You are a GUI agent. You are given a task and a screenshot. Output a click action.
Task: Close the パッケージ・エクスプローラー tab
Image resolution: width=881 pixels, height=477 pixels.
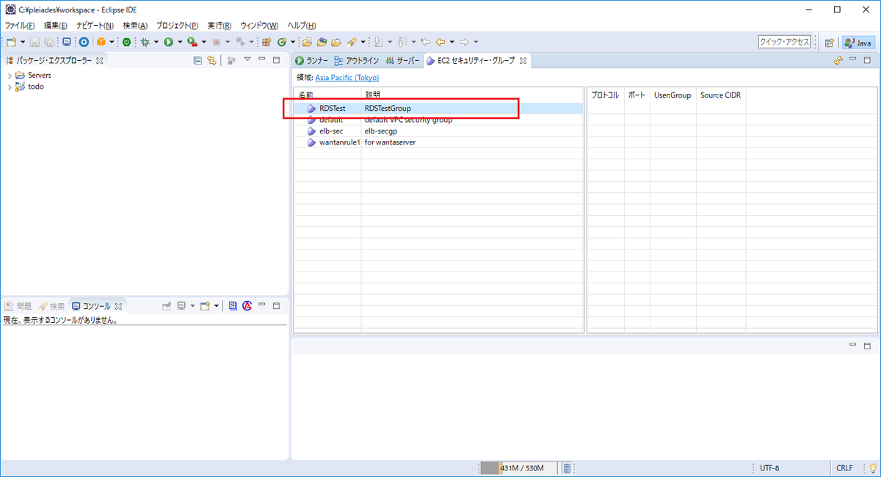(99, 61)
